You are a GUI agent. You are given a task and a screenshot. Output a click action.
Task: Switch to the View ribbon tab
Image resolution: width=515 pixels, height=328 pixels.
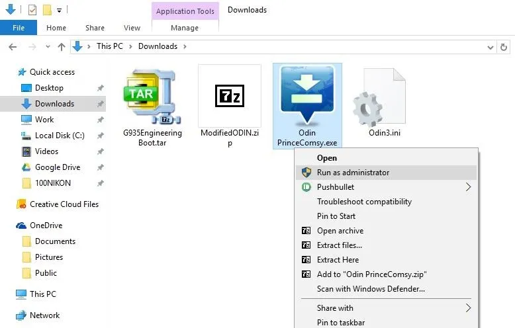[x=132, y=28]
